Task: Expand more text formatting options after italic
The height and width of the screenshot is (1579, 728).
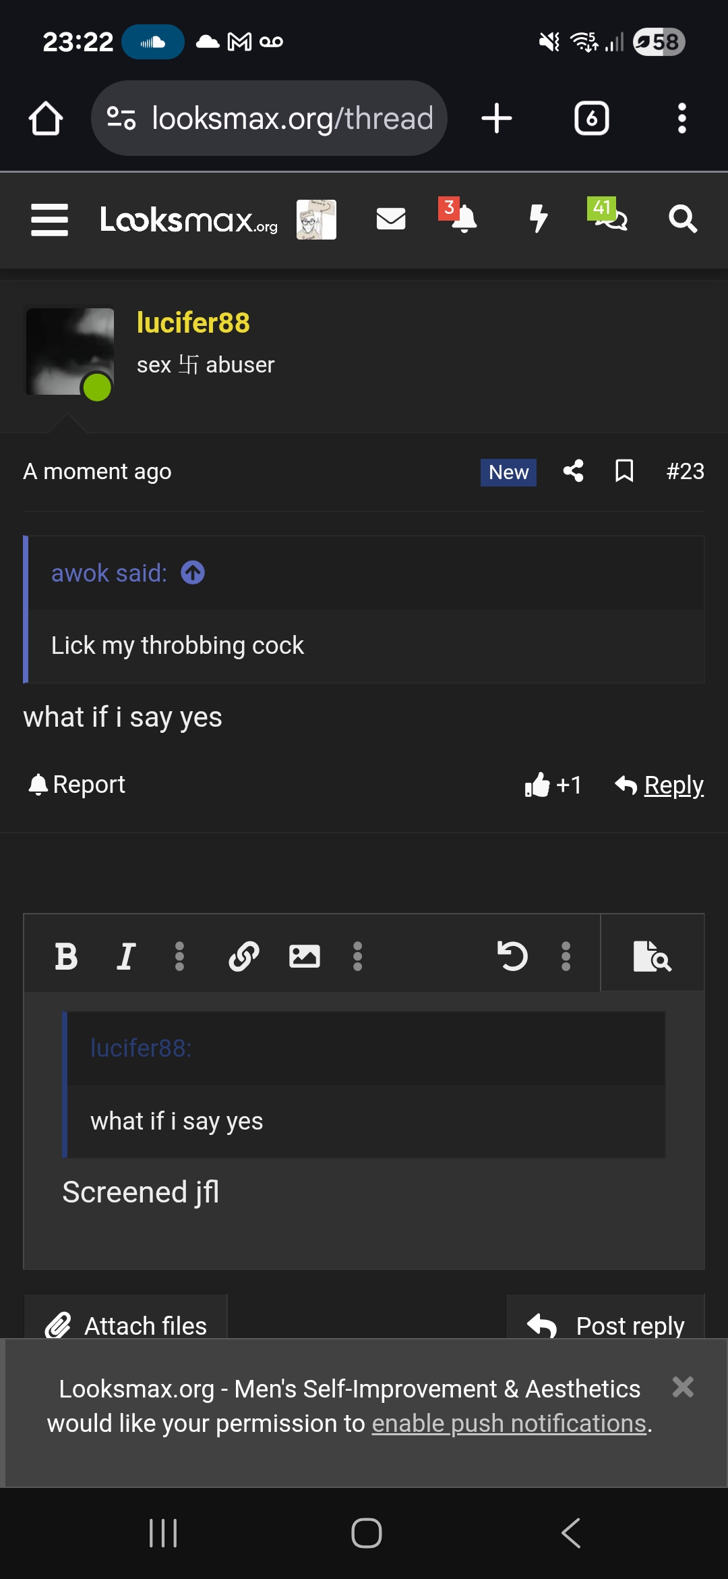Action: click(x=179, y=956)
